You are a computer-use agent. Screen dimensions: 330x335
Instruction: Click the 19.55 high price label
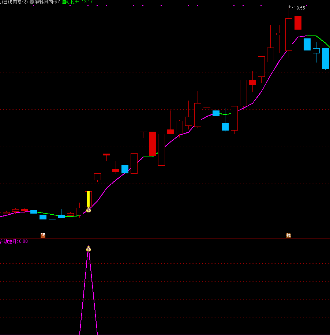point(299,8)
